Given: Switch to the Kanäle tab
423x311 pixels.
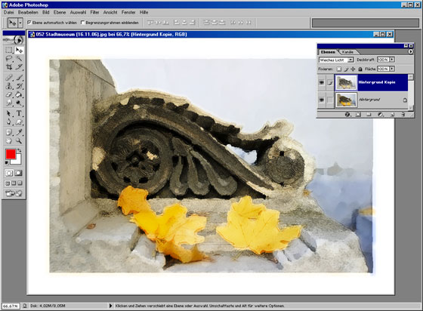Looking at the screenshot, I should pyautogui.click(x=347, y=52).
